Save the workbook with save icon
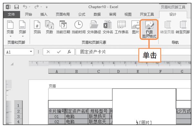 (x=16, y=7)
